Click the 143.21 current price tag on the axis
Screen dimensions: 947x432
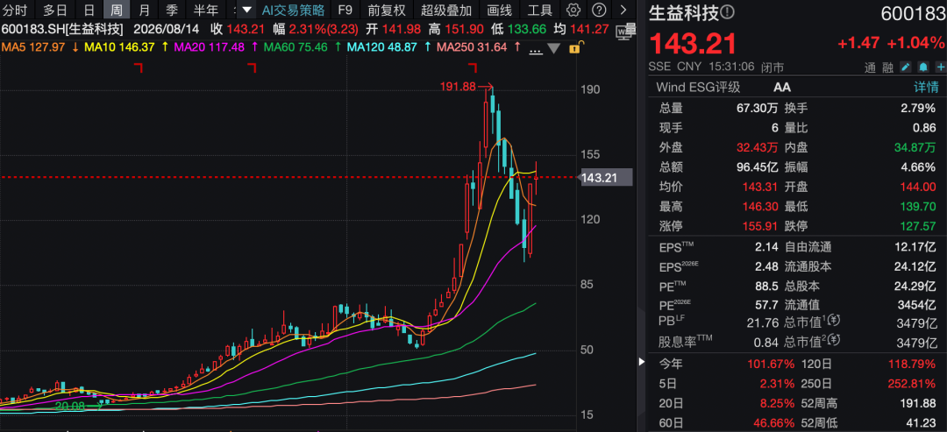click(606, 177)
